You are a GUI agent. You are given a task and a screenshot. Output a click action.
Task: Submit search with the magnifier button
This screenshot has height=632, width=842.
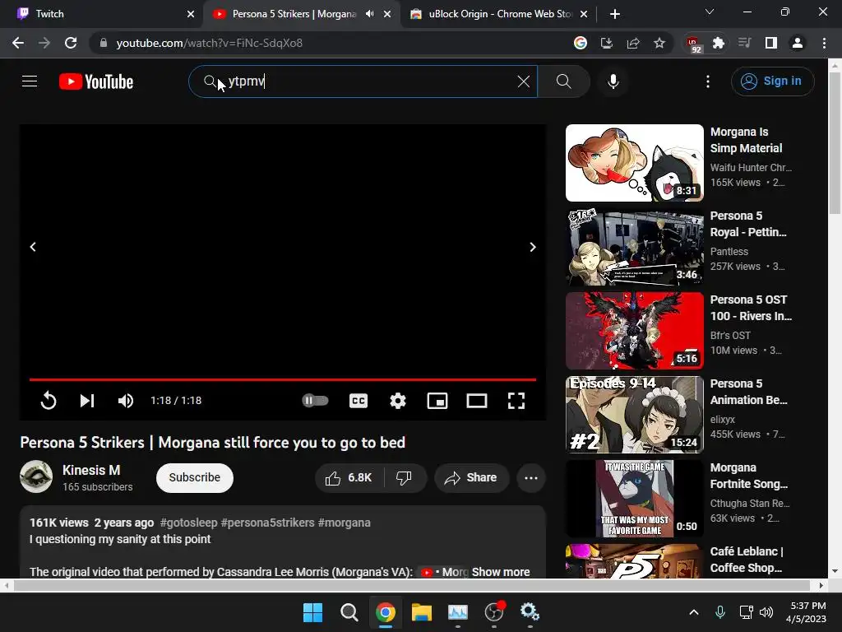pyautogui.click(x=563, y=81)
